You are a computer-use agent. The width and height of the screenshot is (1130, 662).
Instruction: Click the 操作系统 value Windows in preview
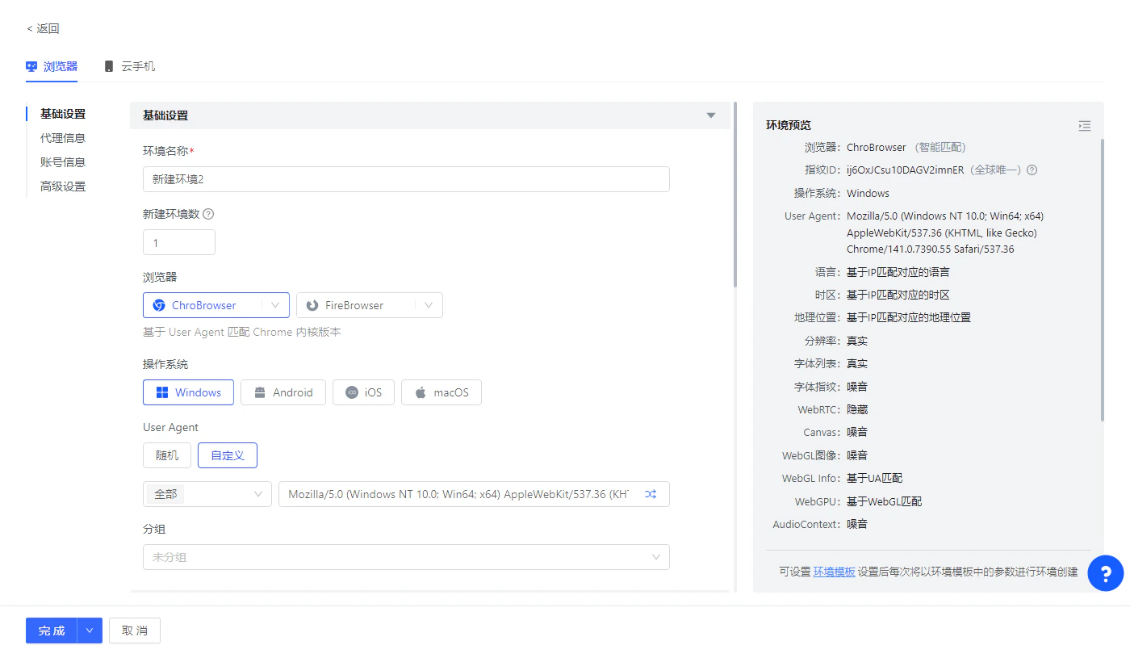pyautogui.click(x=868, y=193)
